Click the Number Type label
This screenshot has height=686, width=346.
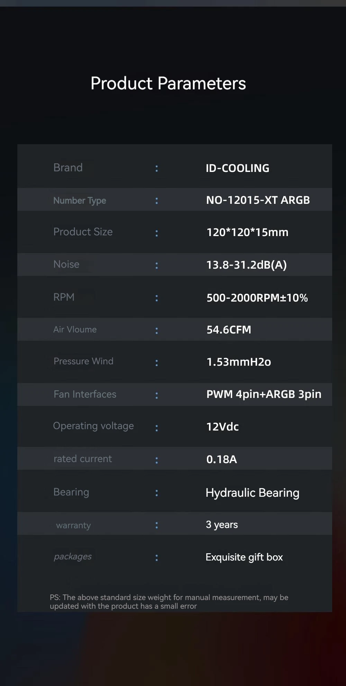coord(80,200)
